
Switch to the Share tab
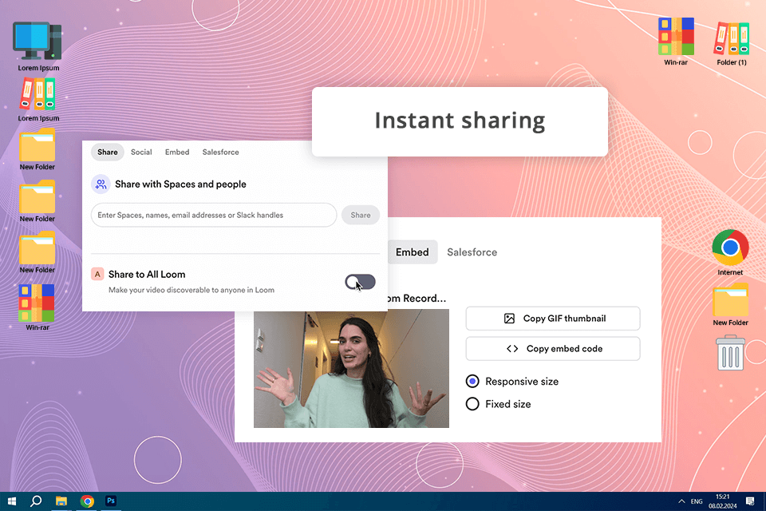point(108,152)
